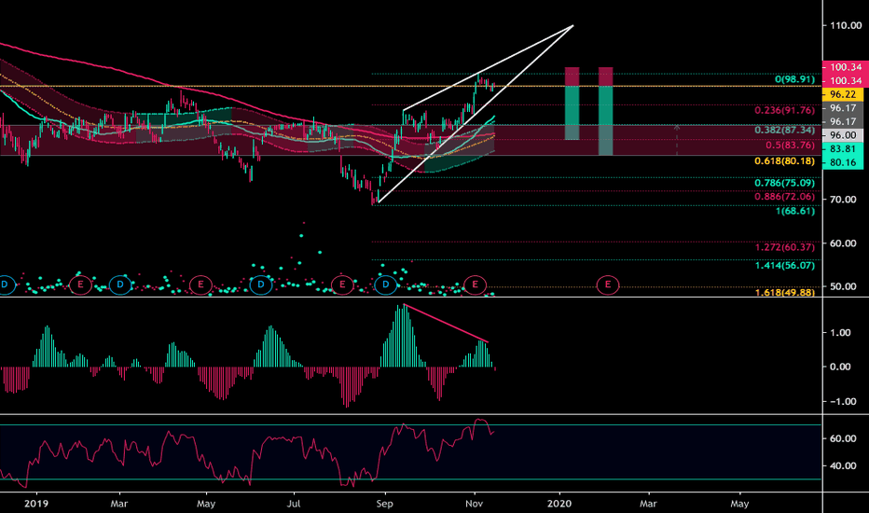The width and height of the screenshot is (869, 513).
Task: Select the yellow 96.22 price label
Action: click(x=842, y=94)
